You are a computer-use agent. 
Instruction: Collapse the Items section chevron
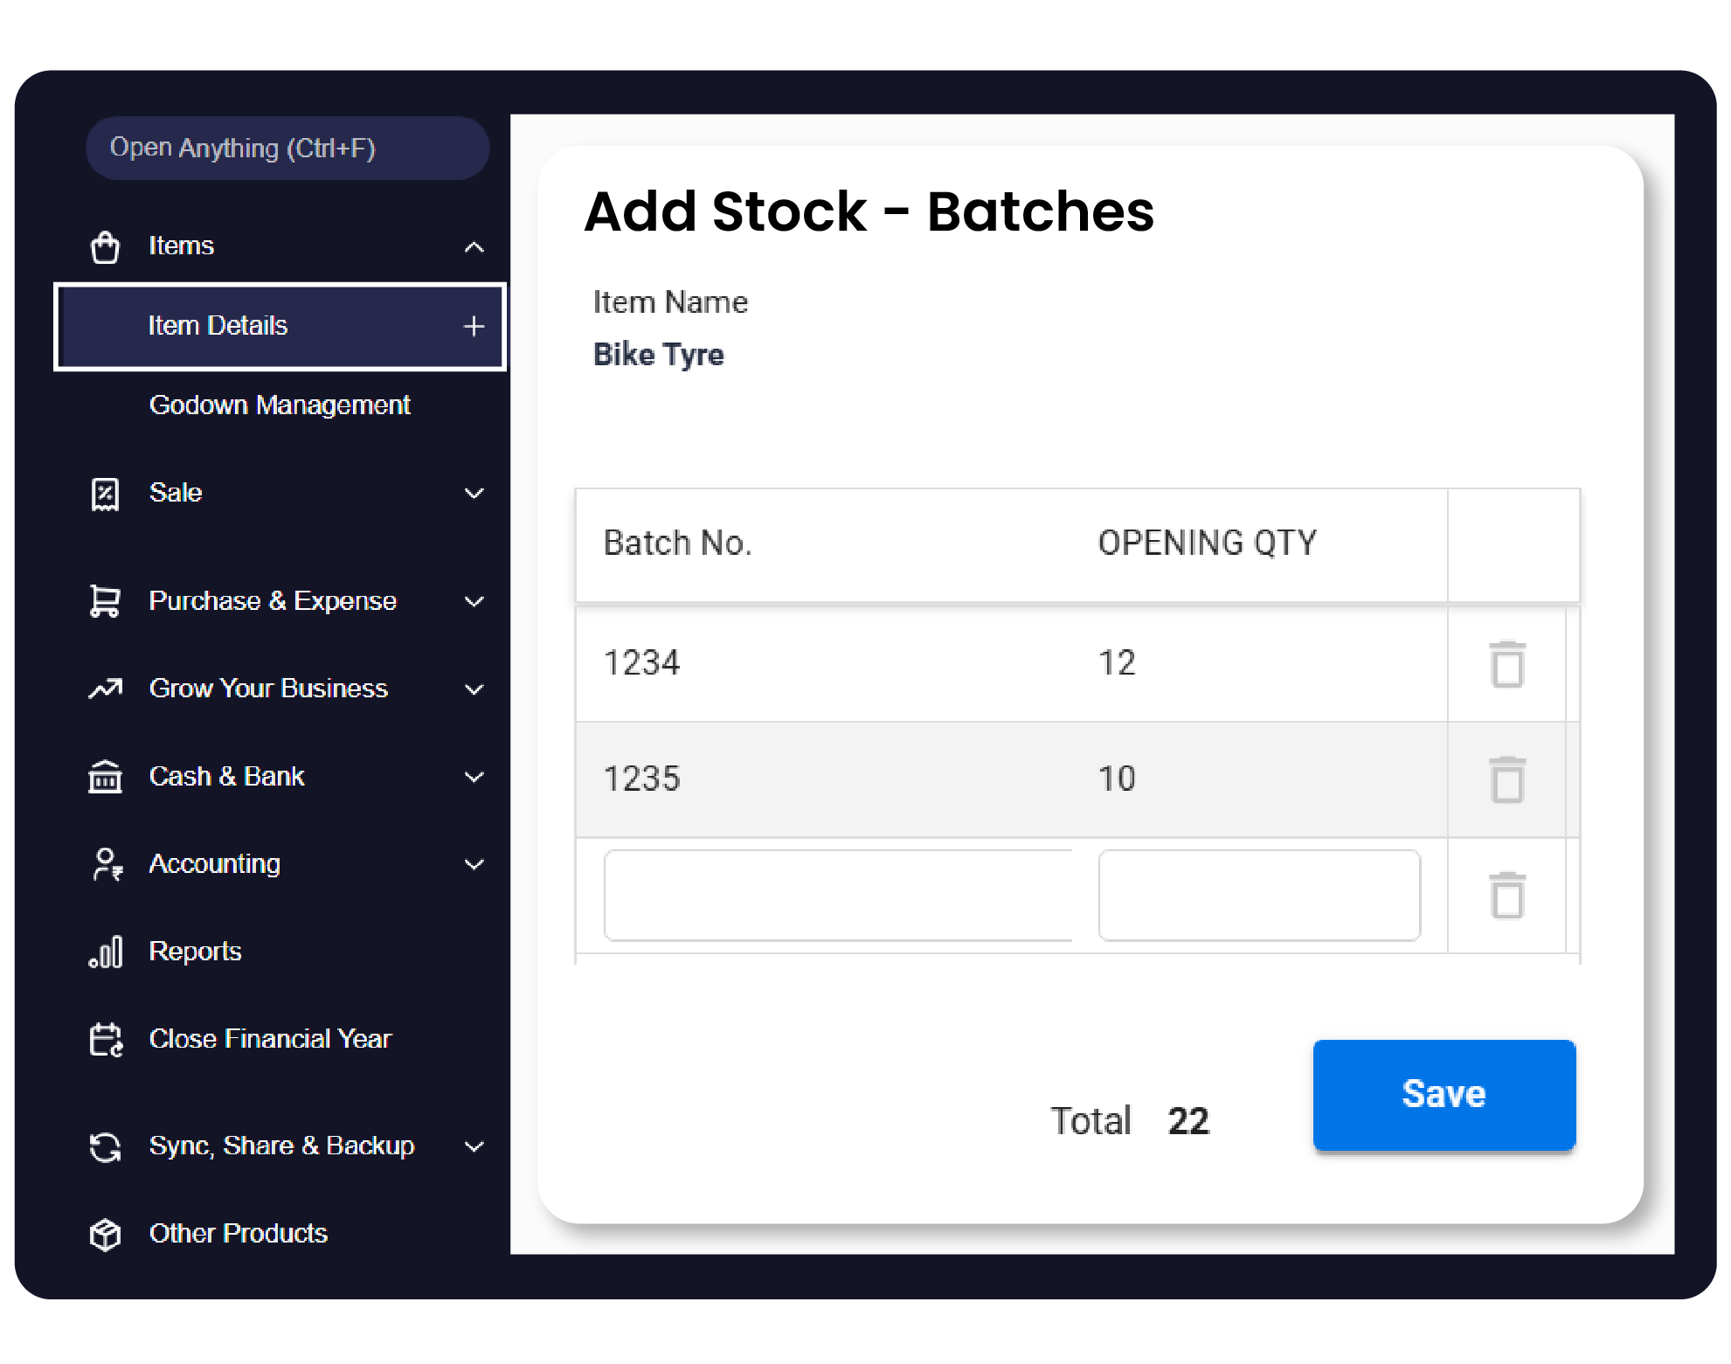click(474, 246)
